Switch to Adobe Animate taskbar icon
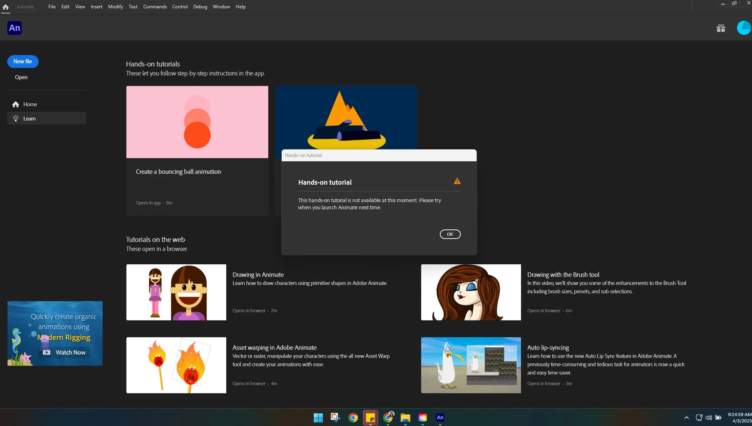Image resolution: width=752 pixels, height=426 pixels. click(x=440, y=418)
